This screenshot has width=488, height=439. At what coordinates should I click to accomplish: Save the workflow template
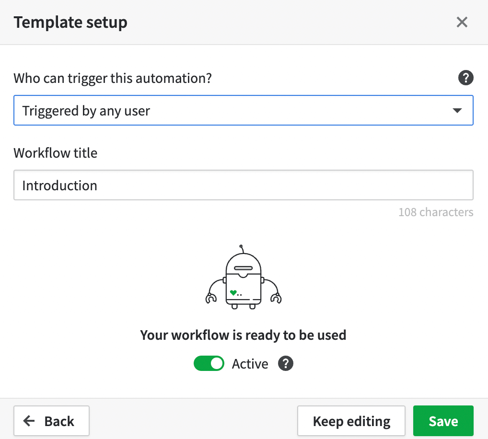pos(443,421)
